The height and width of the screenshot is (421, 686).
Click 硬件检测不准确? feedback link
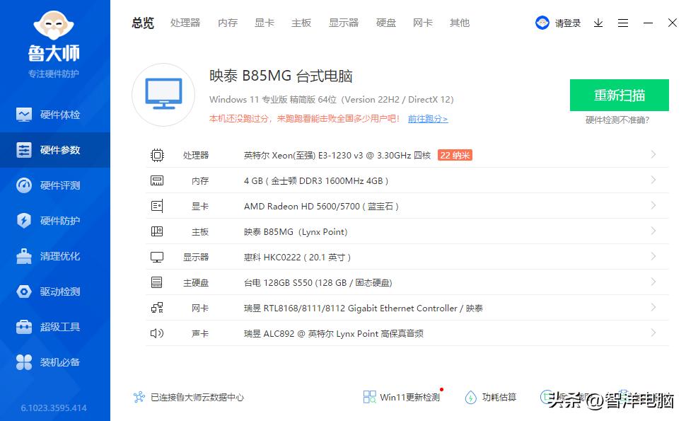[619, 120]
